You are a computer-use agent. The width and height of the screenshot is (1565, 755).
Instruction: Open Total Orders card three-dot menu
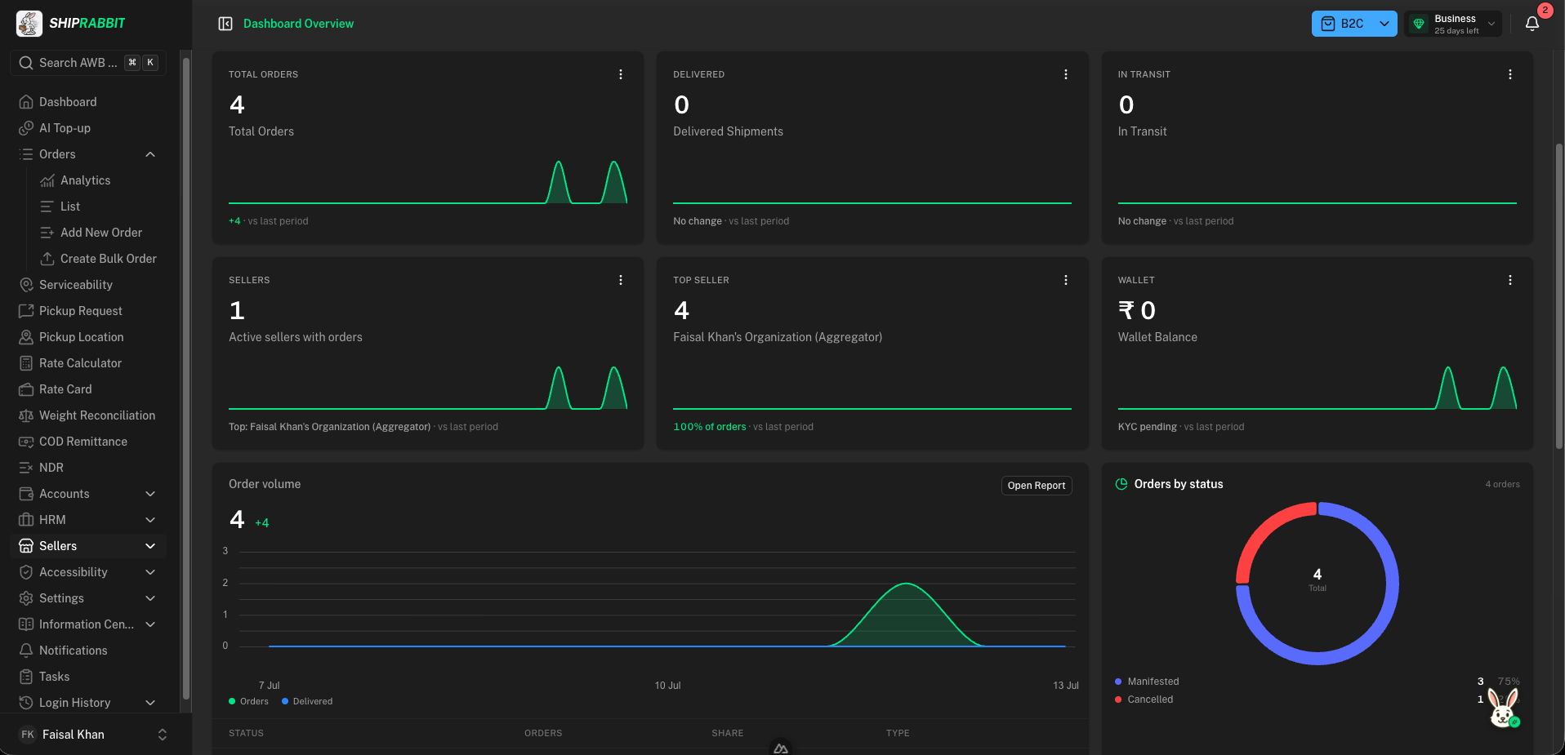[x=621, y=74]
